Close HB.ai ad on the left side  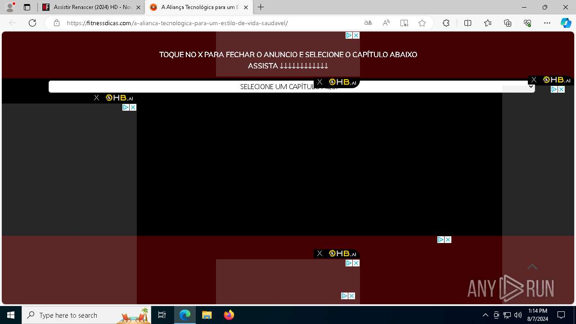(96, 98)
